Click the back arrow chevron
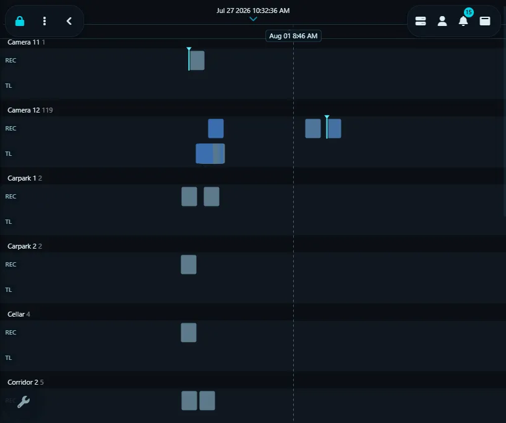Image resolution: width=506 pixels, height=423 pixels. pyautogui.click(x=69, y=21)
